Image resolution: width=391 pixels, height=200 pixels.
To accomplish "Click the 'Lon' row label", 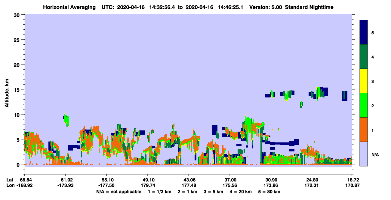I will click(10, 185).
